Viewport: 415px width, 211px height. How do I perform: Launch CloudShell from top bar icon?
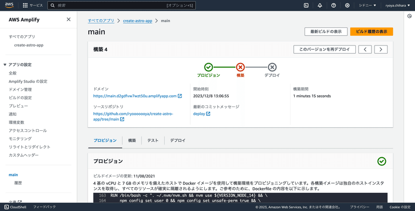[306, 5]
